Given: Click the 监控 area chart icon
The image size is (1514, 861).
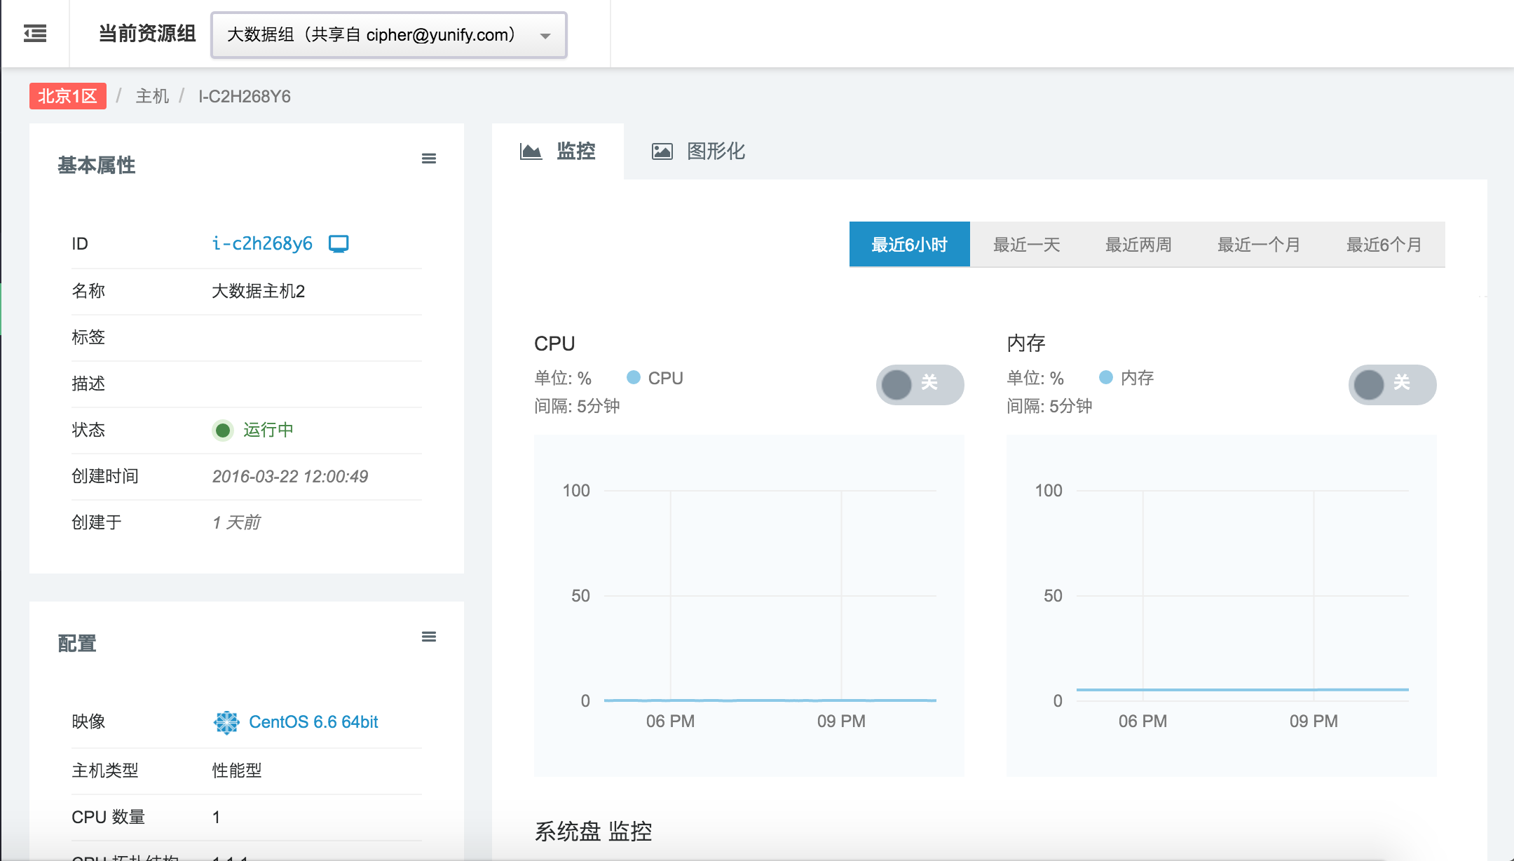Looking at the screenshot, I should 531,151.
